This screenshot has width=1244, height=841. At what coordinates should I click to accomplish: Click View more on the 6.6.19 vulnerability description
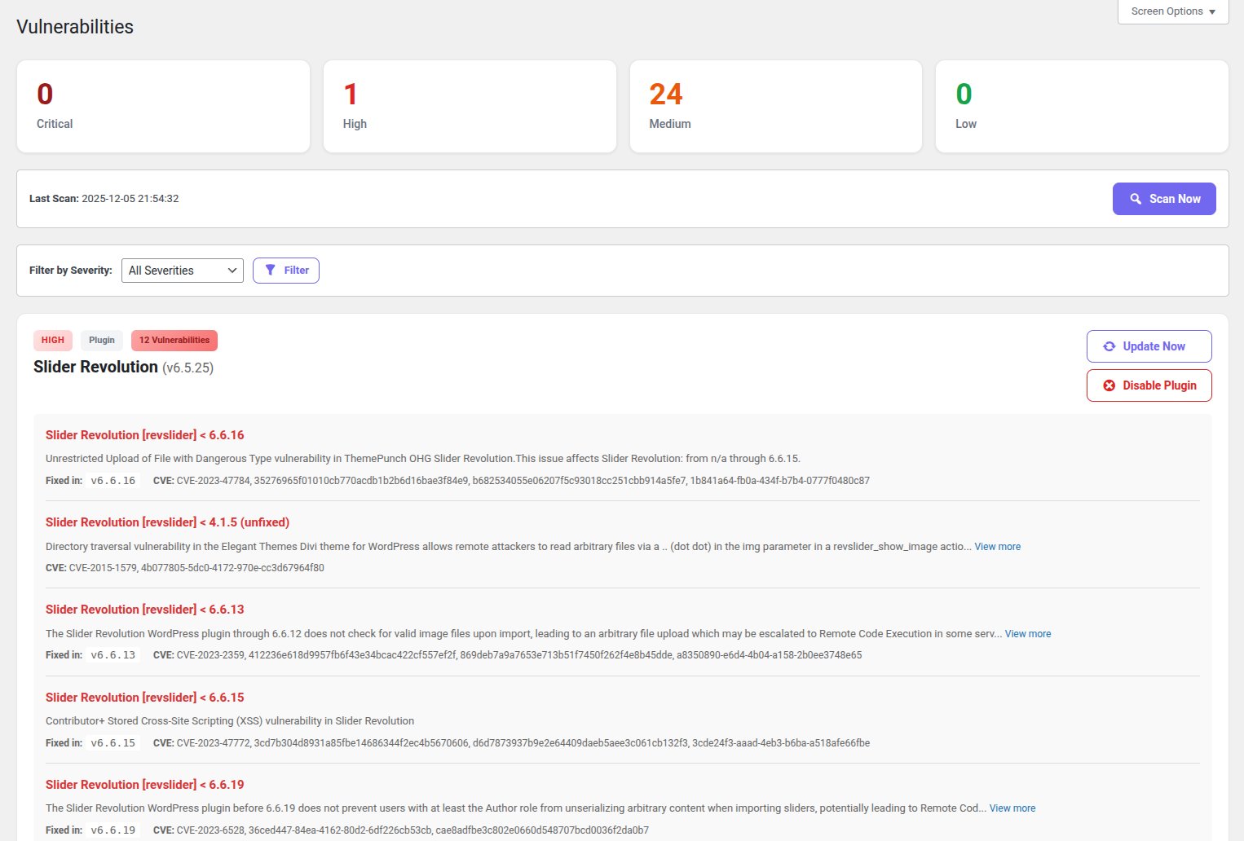tap(1012, 808)
